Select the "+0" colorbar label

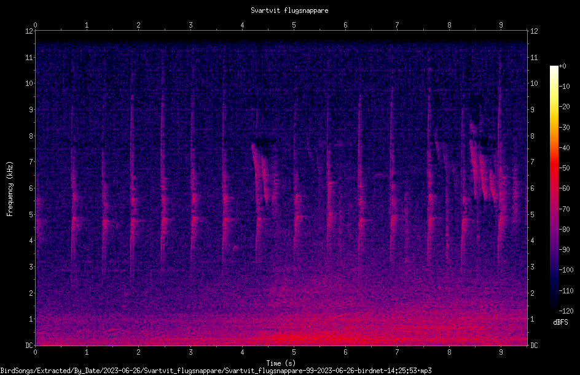[x=563, y=66]
